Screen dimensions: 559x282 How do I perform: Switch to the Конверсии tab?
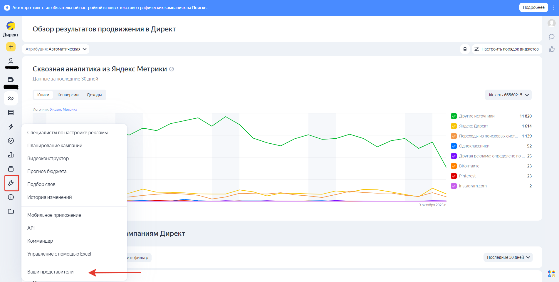tap(68, 95)
